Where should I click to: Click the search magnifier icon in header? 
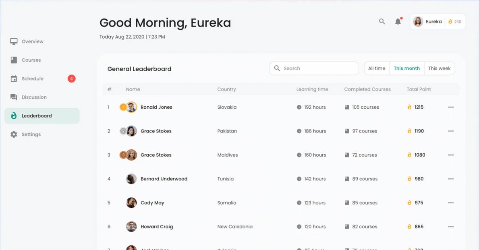(382, 22)
